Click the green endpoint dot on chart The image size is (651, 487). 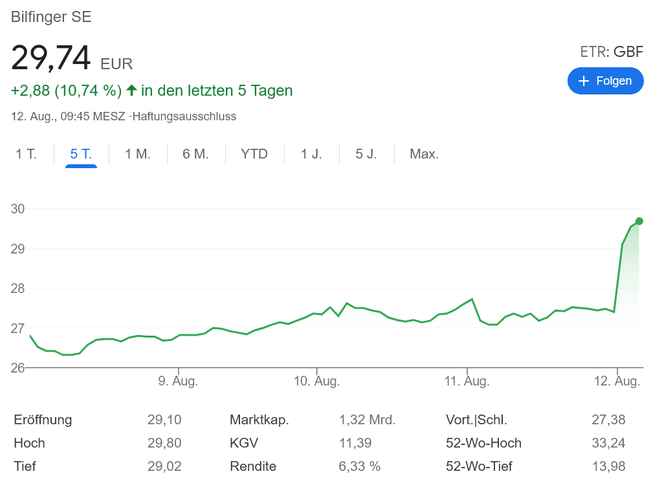tap(639, 221)
